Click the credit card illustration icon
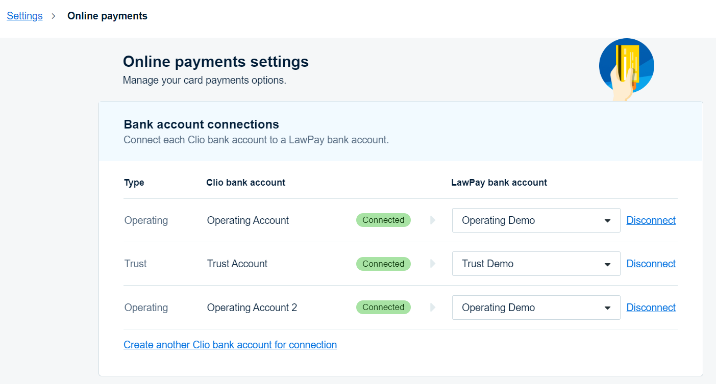 tap(626, 66)
